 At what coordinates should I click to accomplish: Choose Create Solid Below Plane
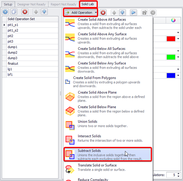coord(108,111)
